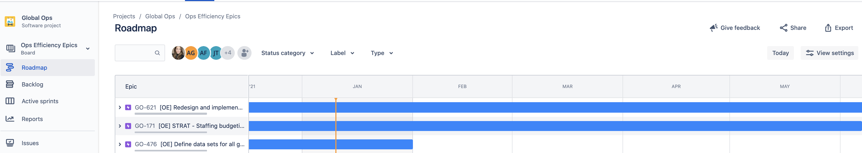The width and height of the screenshot is (862, 153).
Task: Show the +4 additional assignees
Action: click(x=228, y=53)
